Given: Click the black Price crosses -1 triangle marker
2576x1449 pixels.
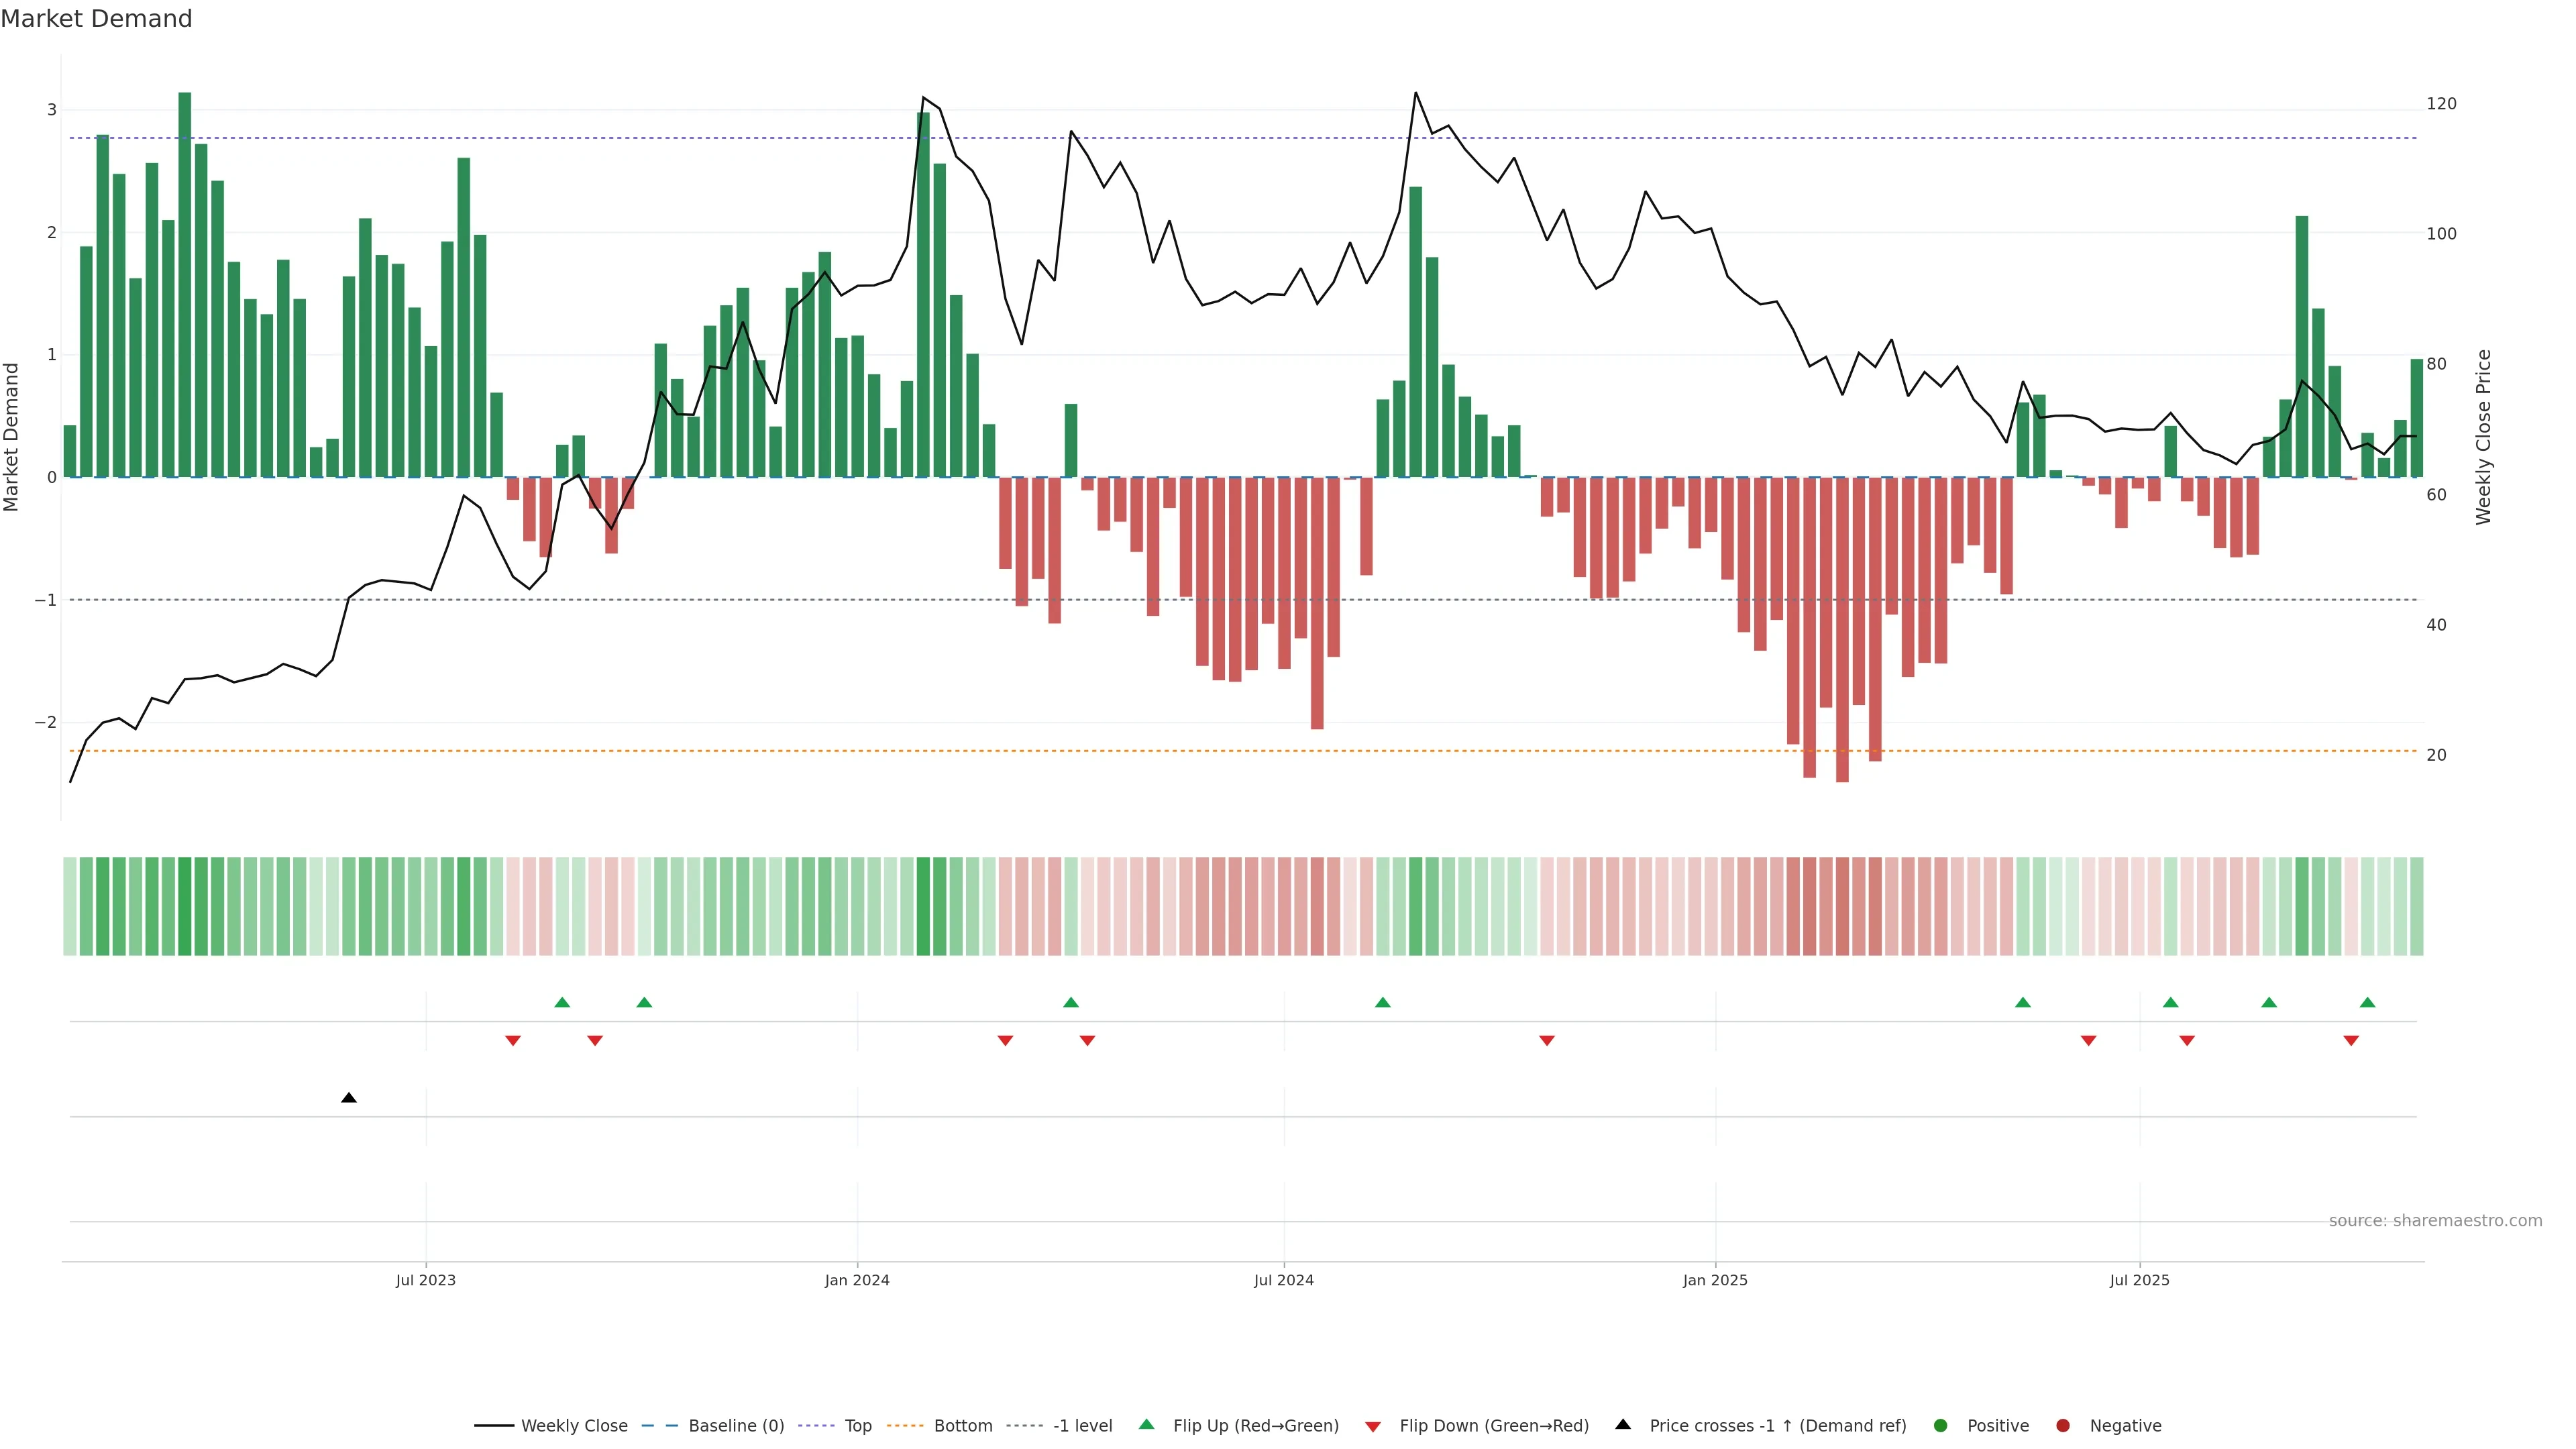Looking at the screenshot, I should coord(348,1098).
